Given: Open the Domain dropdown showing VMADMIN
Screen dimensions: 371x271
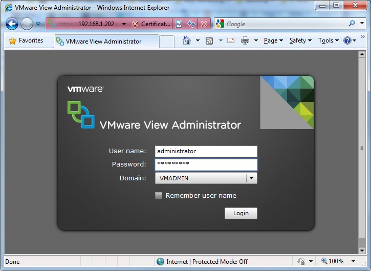Looking at the screenshot, I should [206, 178].
